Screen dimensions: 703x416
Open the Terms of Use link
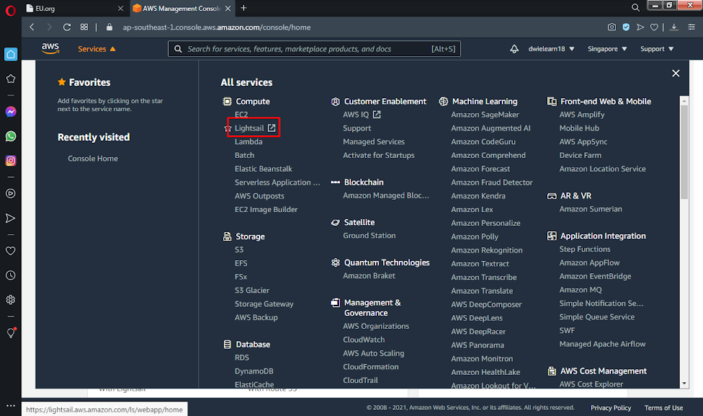coord(664,408)
